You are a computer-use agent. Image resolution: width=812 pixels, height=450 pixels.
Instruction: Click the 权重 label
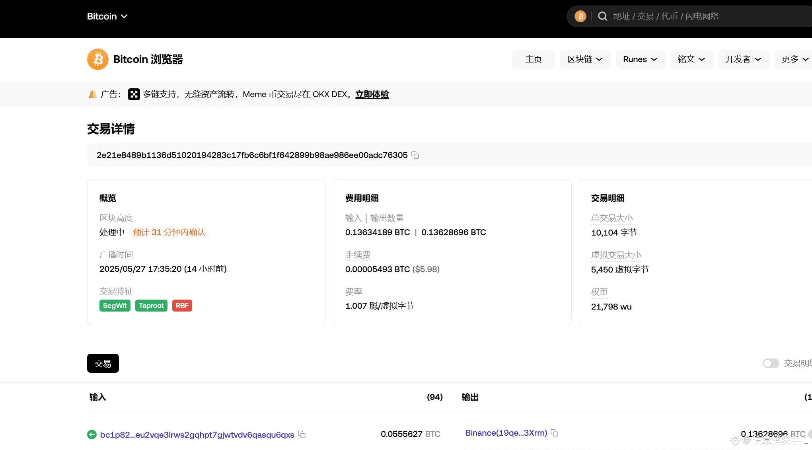(x=599, y=292)
